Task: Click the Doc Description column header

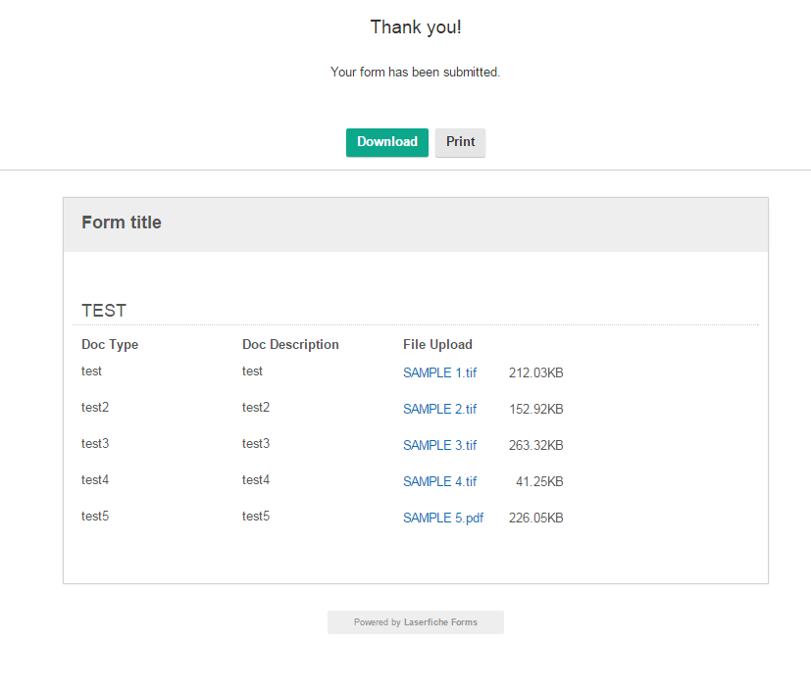Action: pyautogui.click(x=290, y=345)
